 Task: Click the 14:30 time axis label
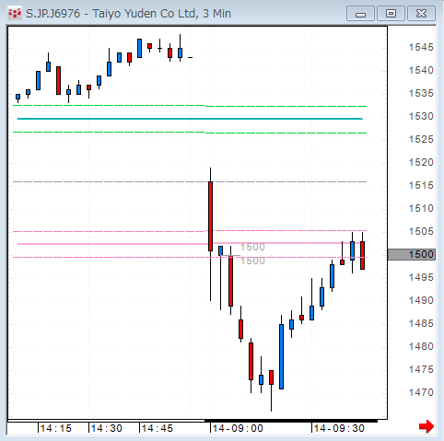[107, 428]
